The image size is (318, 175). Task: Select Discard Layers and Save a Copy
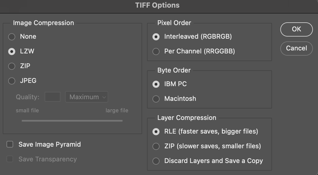point(156,161)
